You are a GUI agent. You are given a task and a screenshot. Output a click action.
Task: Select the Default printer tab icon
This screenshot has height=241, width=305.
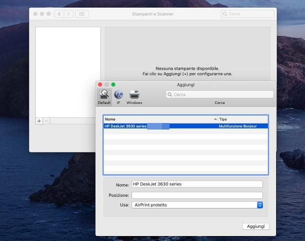pos(104,94)
